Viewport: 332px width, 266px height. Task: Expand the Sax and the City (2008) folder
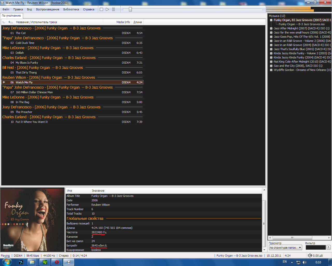[271, 66]
